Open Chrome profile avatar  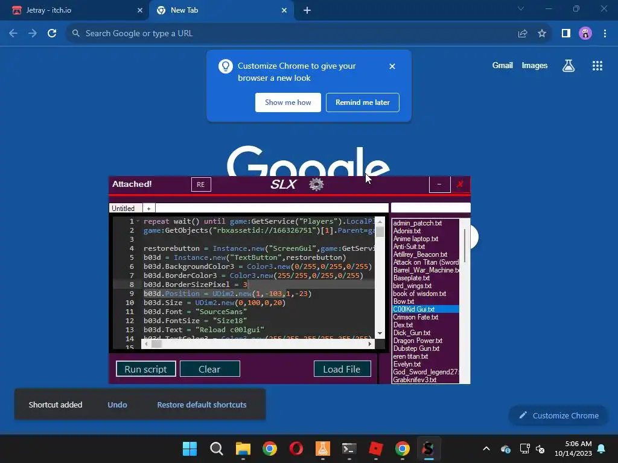tap(585, 34)
